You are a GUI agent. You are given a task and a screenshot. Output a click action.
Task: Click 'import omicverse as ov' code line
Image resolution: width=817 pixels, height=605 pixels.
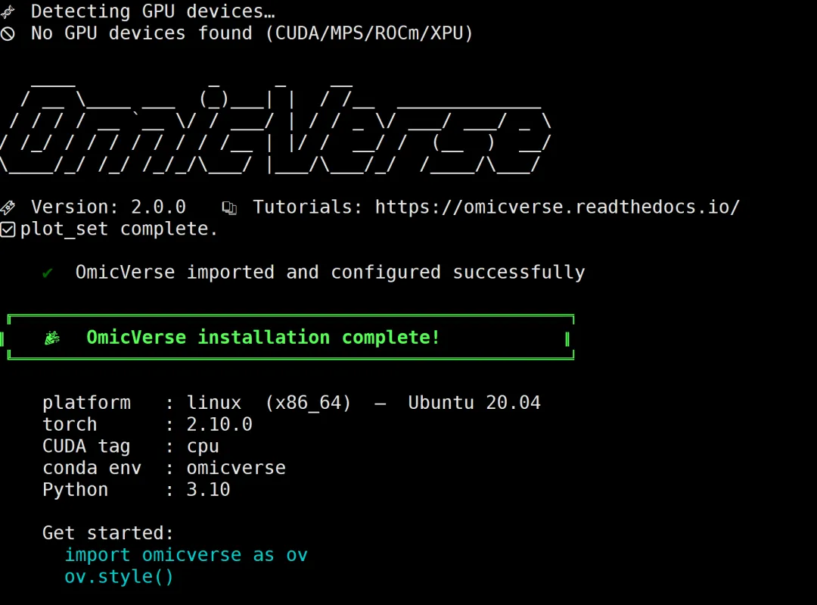coord(186,555)
